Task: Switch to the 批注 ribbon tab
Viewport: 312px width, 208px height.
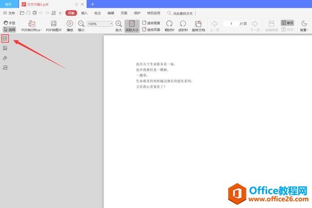Action: (97, 13)
